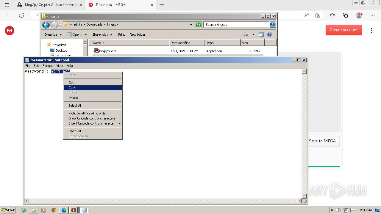Click the admin breadcrumb in Explorer address bar

tap(77, 24)
